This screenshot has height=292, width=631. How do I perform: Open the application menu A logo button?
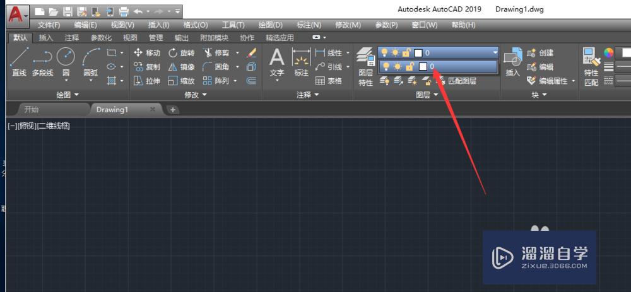[x=18, y=17]
